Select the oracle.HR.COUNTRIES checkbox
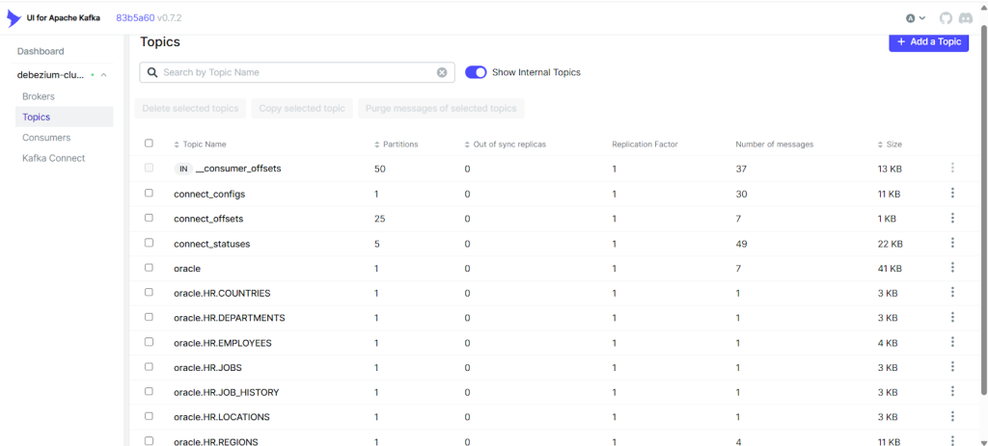Screen dimensions: 988x446 click(149, 293)
